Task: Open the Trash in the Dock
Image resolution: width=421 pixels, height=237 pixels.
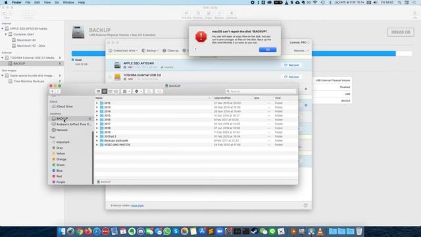Action: tap(359, 231)
